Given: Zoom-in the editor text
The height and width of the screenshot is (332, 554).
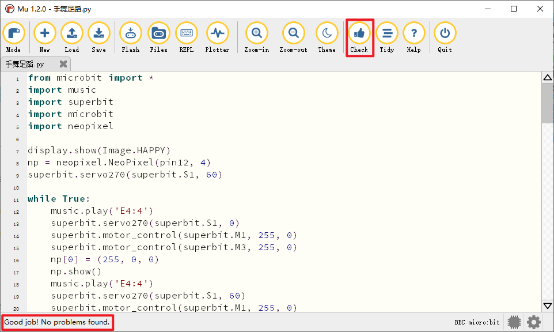Looking at the screenshot, I should click(x=256, y=37).
